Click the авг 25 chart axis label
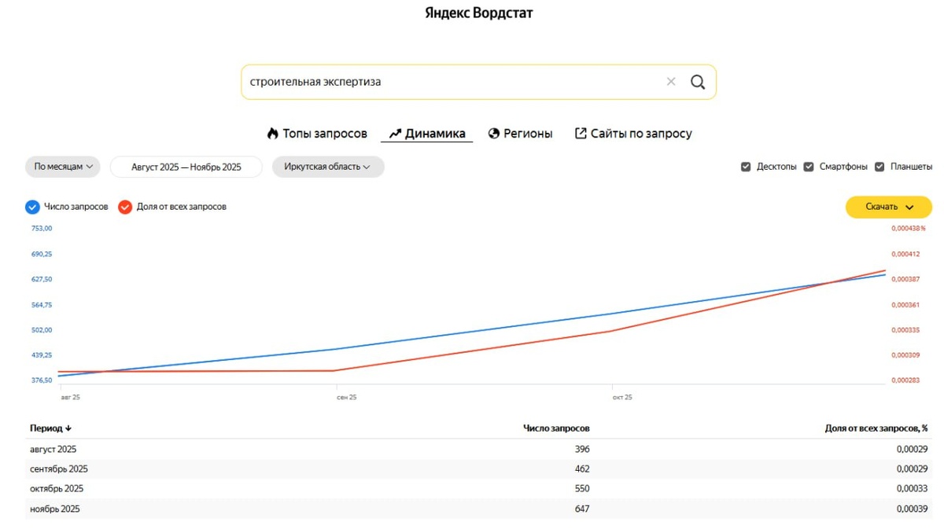The height and width of the screenshot is (529, 944). click(x=70, y=398)
